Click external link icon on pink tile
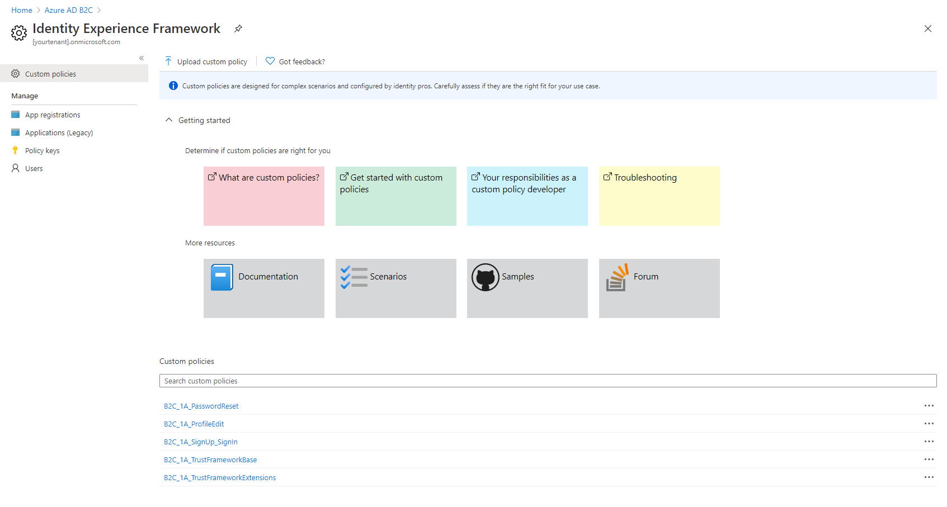This screenshot has height=507, width=947. [x=212, y=177]
